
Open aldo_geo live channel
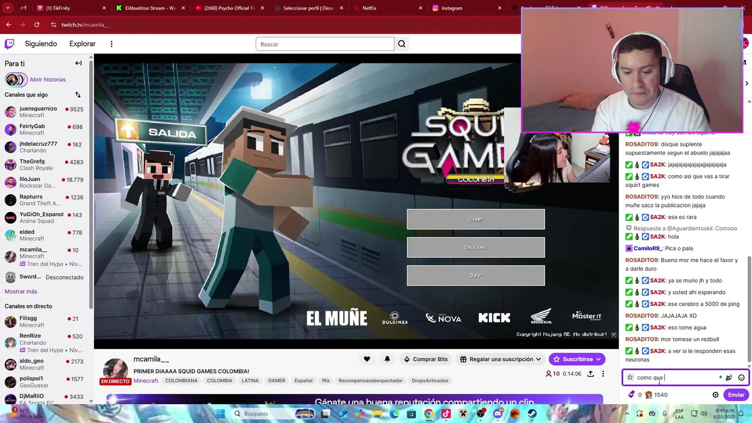point(44,364)
